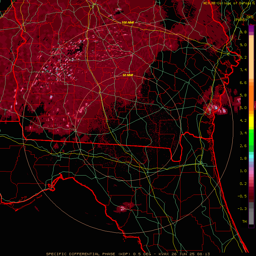Click the 08:13 timestamp in the caption

pyautogui.click(x=204, y=254)
